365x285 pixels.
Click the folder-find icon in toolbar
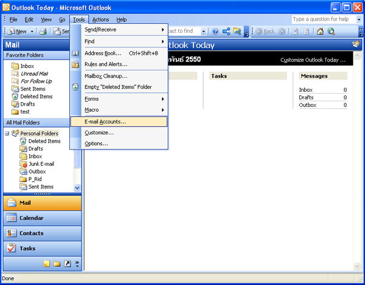pyautogui.click(x=237, y=32)
